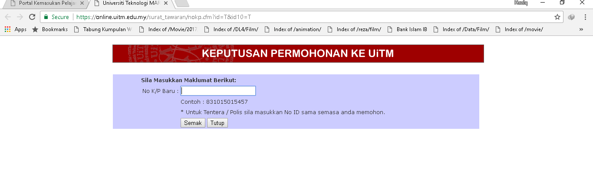The width and height of the screenshot is (593, 182).
Task: Reload the current page
Action: pyautogui.click(x=32, y=17)
